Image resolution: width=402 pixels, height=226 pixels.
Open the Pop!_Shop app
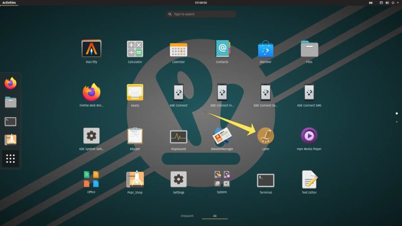tap(135, 179)
